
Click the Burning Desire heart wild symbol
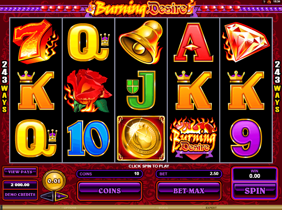click(194, 138)
